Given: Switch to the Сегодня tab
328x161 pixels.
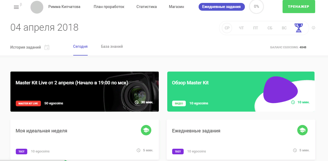Looking at the screenshot, I should 80,46.
